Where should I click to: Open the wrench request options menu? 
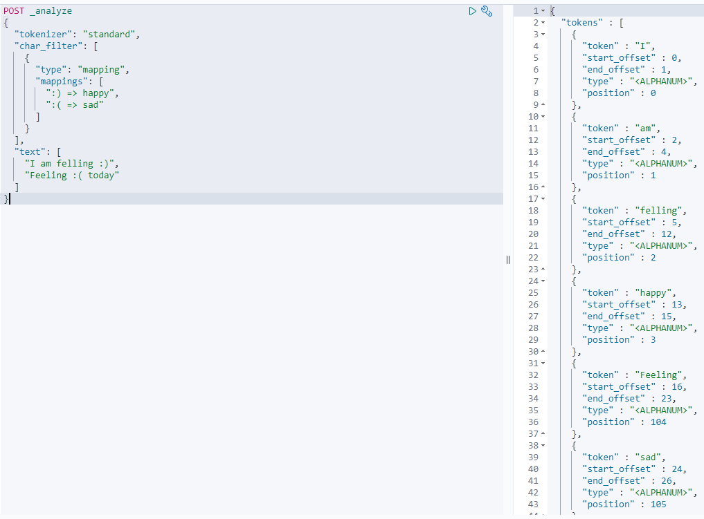(487, 11)
